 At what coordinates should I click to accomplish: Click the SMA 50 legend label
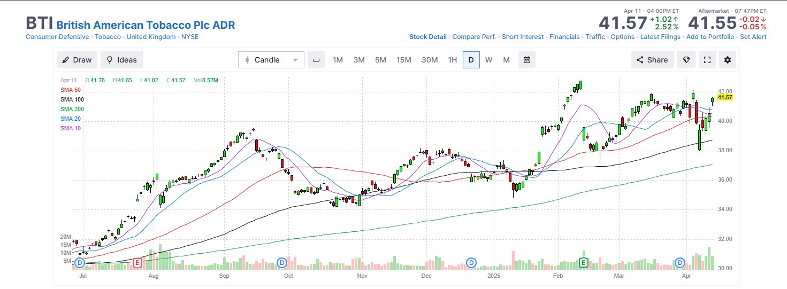[71, 90]
